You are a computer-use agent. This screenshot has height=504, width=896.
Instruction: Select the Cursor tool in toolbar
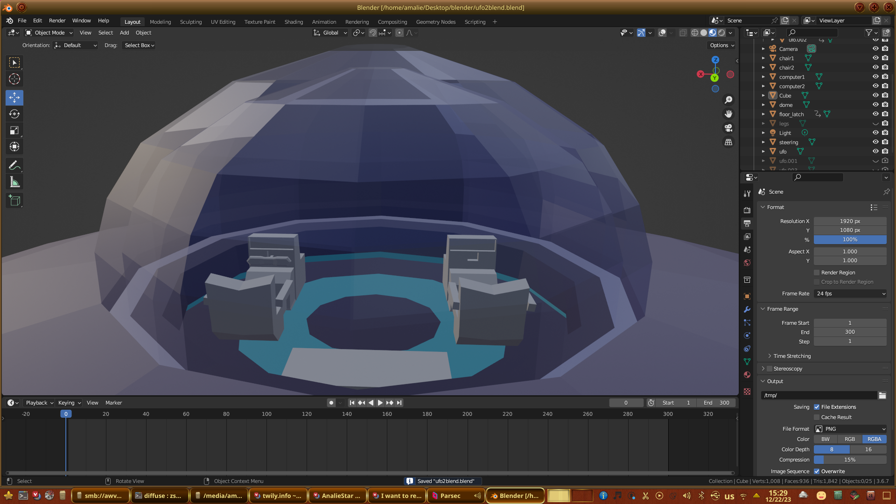[x=14, y=79]
